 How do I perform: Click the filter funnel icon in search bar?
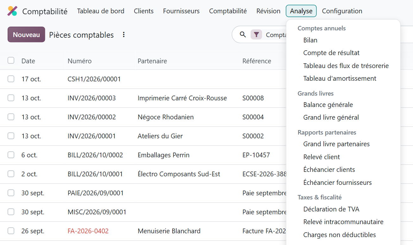click(x=256, y=35)
